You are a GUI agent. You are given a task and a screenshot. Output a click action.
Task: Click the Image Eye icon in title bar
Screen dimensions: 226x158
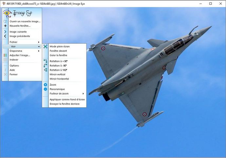(4, 4)
